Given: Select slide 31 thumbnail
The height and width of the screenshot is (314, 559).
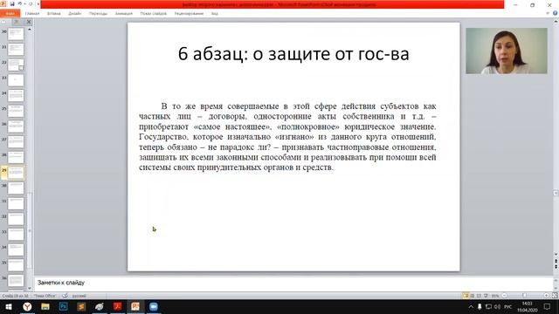Looking at the screenshot, I should 16,203.
